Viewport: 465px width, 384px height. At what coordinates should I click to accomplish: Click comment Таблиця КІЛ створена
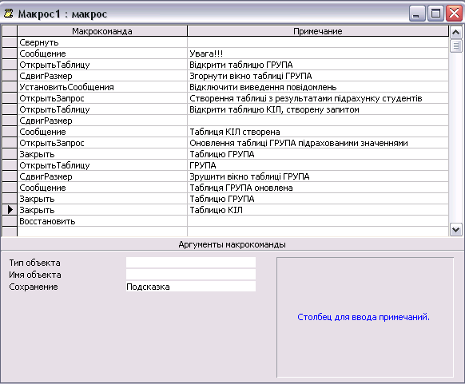(x=318, y=132)
